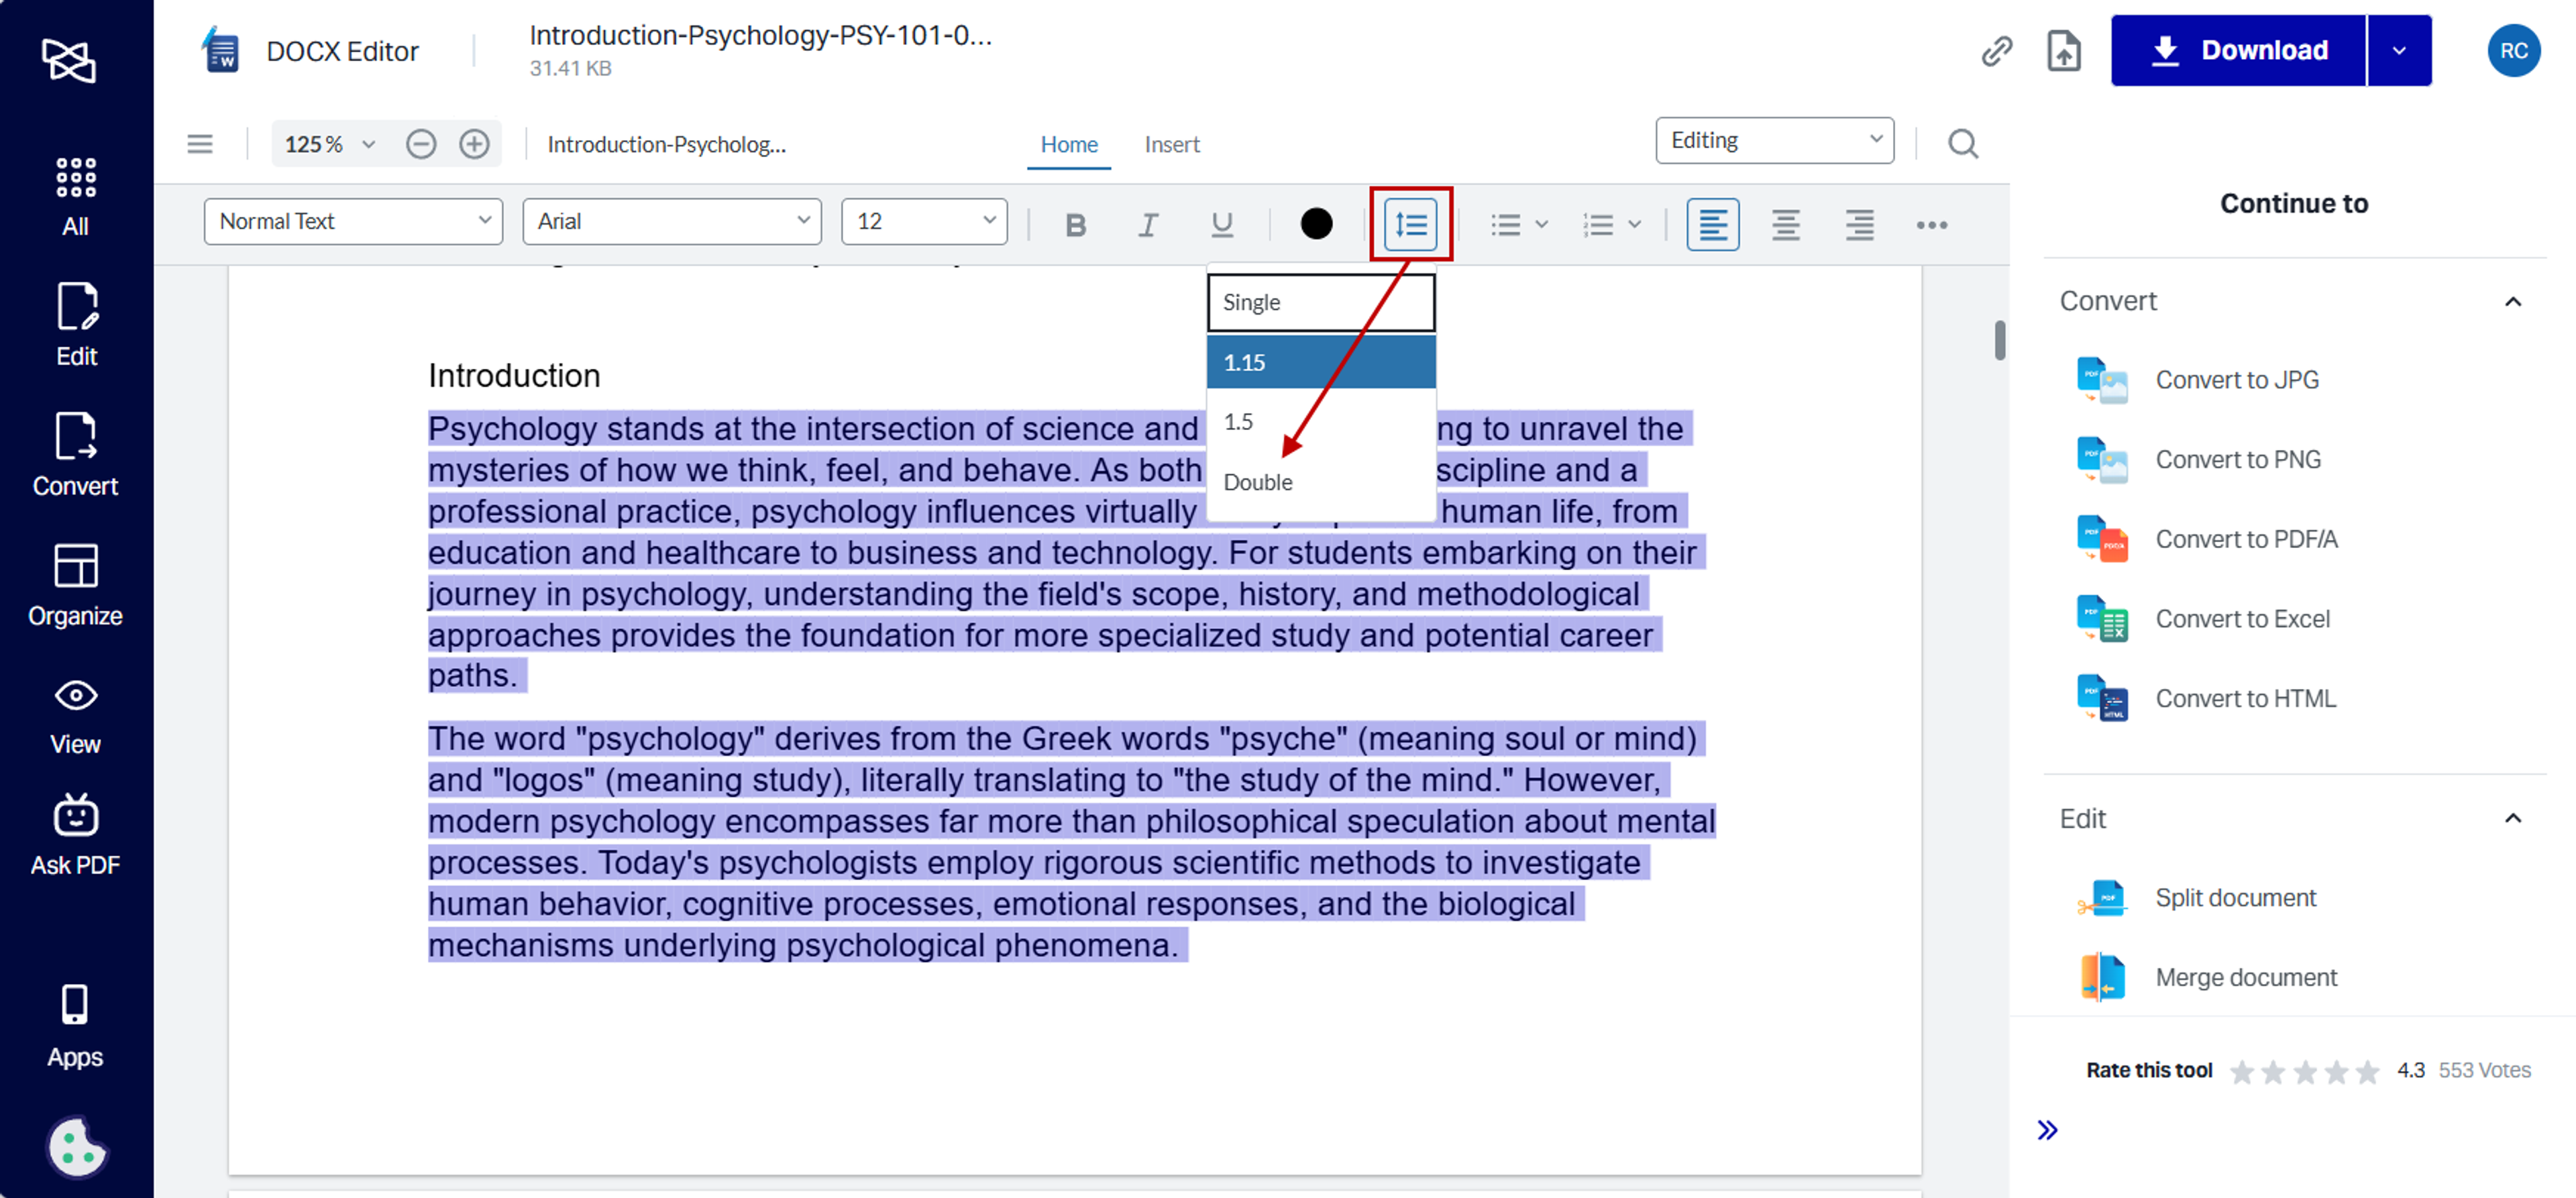The height and width of the screenshot is (1198, 2576).
Task: Align text left
Action: (x=1712, y=224)
